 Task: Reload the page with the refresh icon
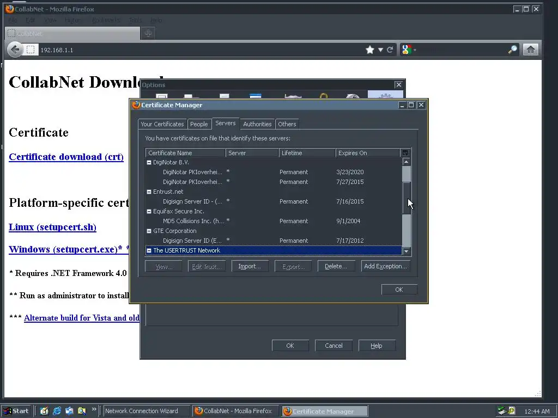pos(390,50)
